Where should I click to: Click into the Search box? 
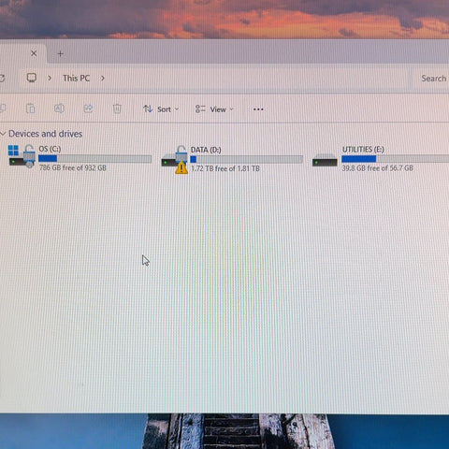point(433,79)
